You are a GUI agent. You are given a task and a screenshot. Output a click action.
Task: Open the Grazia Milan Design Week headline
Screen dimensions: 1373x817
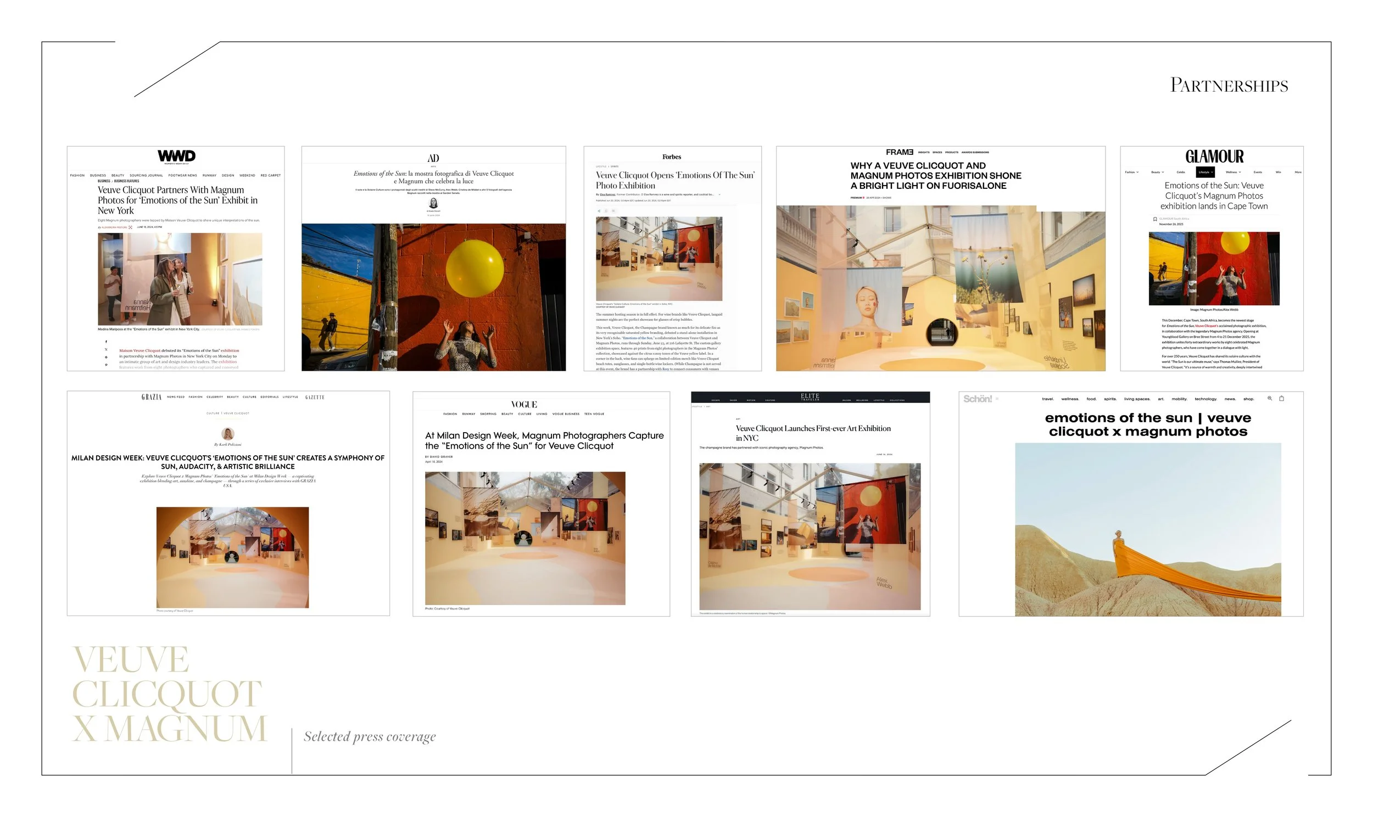coord(228,462)
